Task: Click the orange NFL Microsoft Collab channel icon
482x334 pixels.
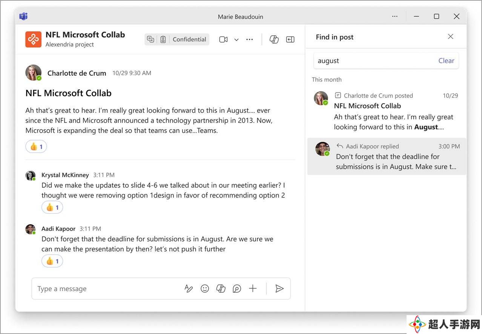Action: pyautogui.click(x=33, y=39)
